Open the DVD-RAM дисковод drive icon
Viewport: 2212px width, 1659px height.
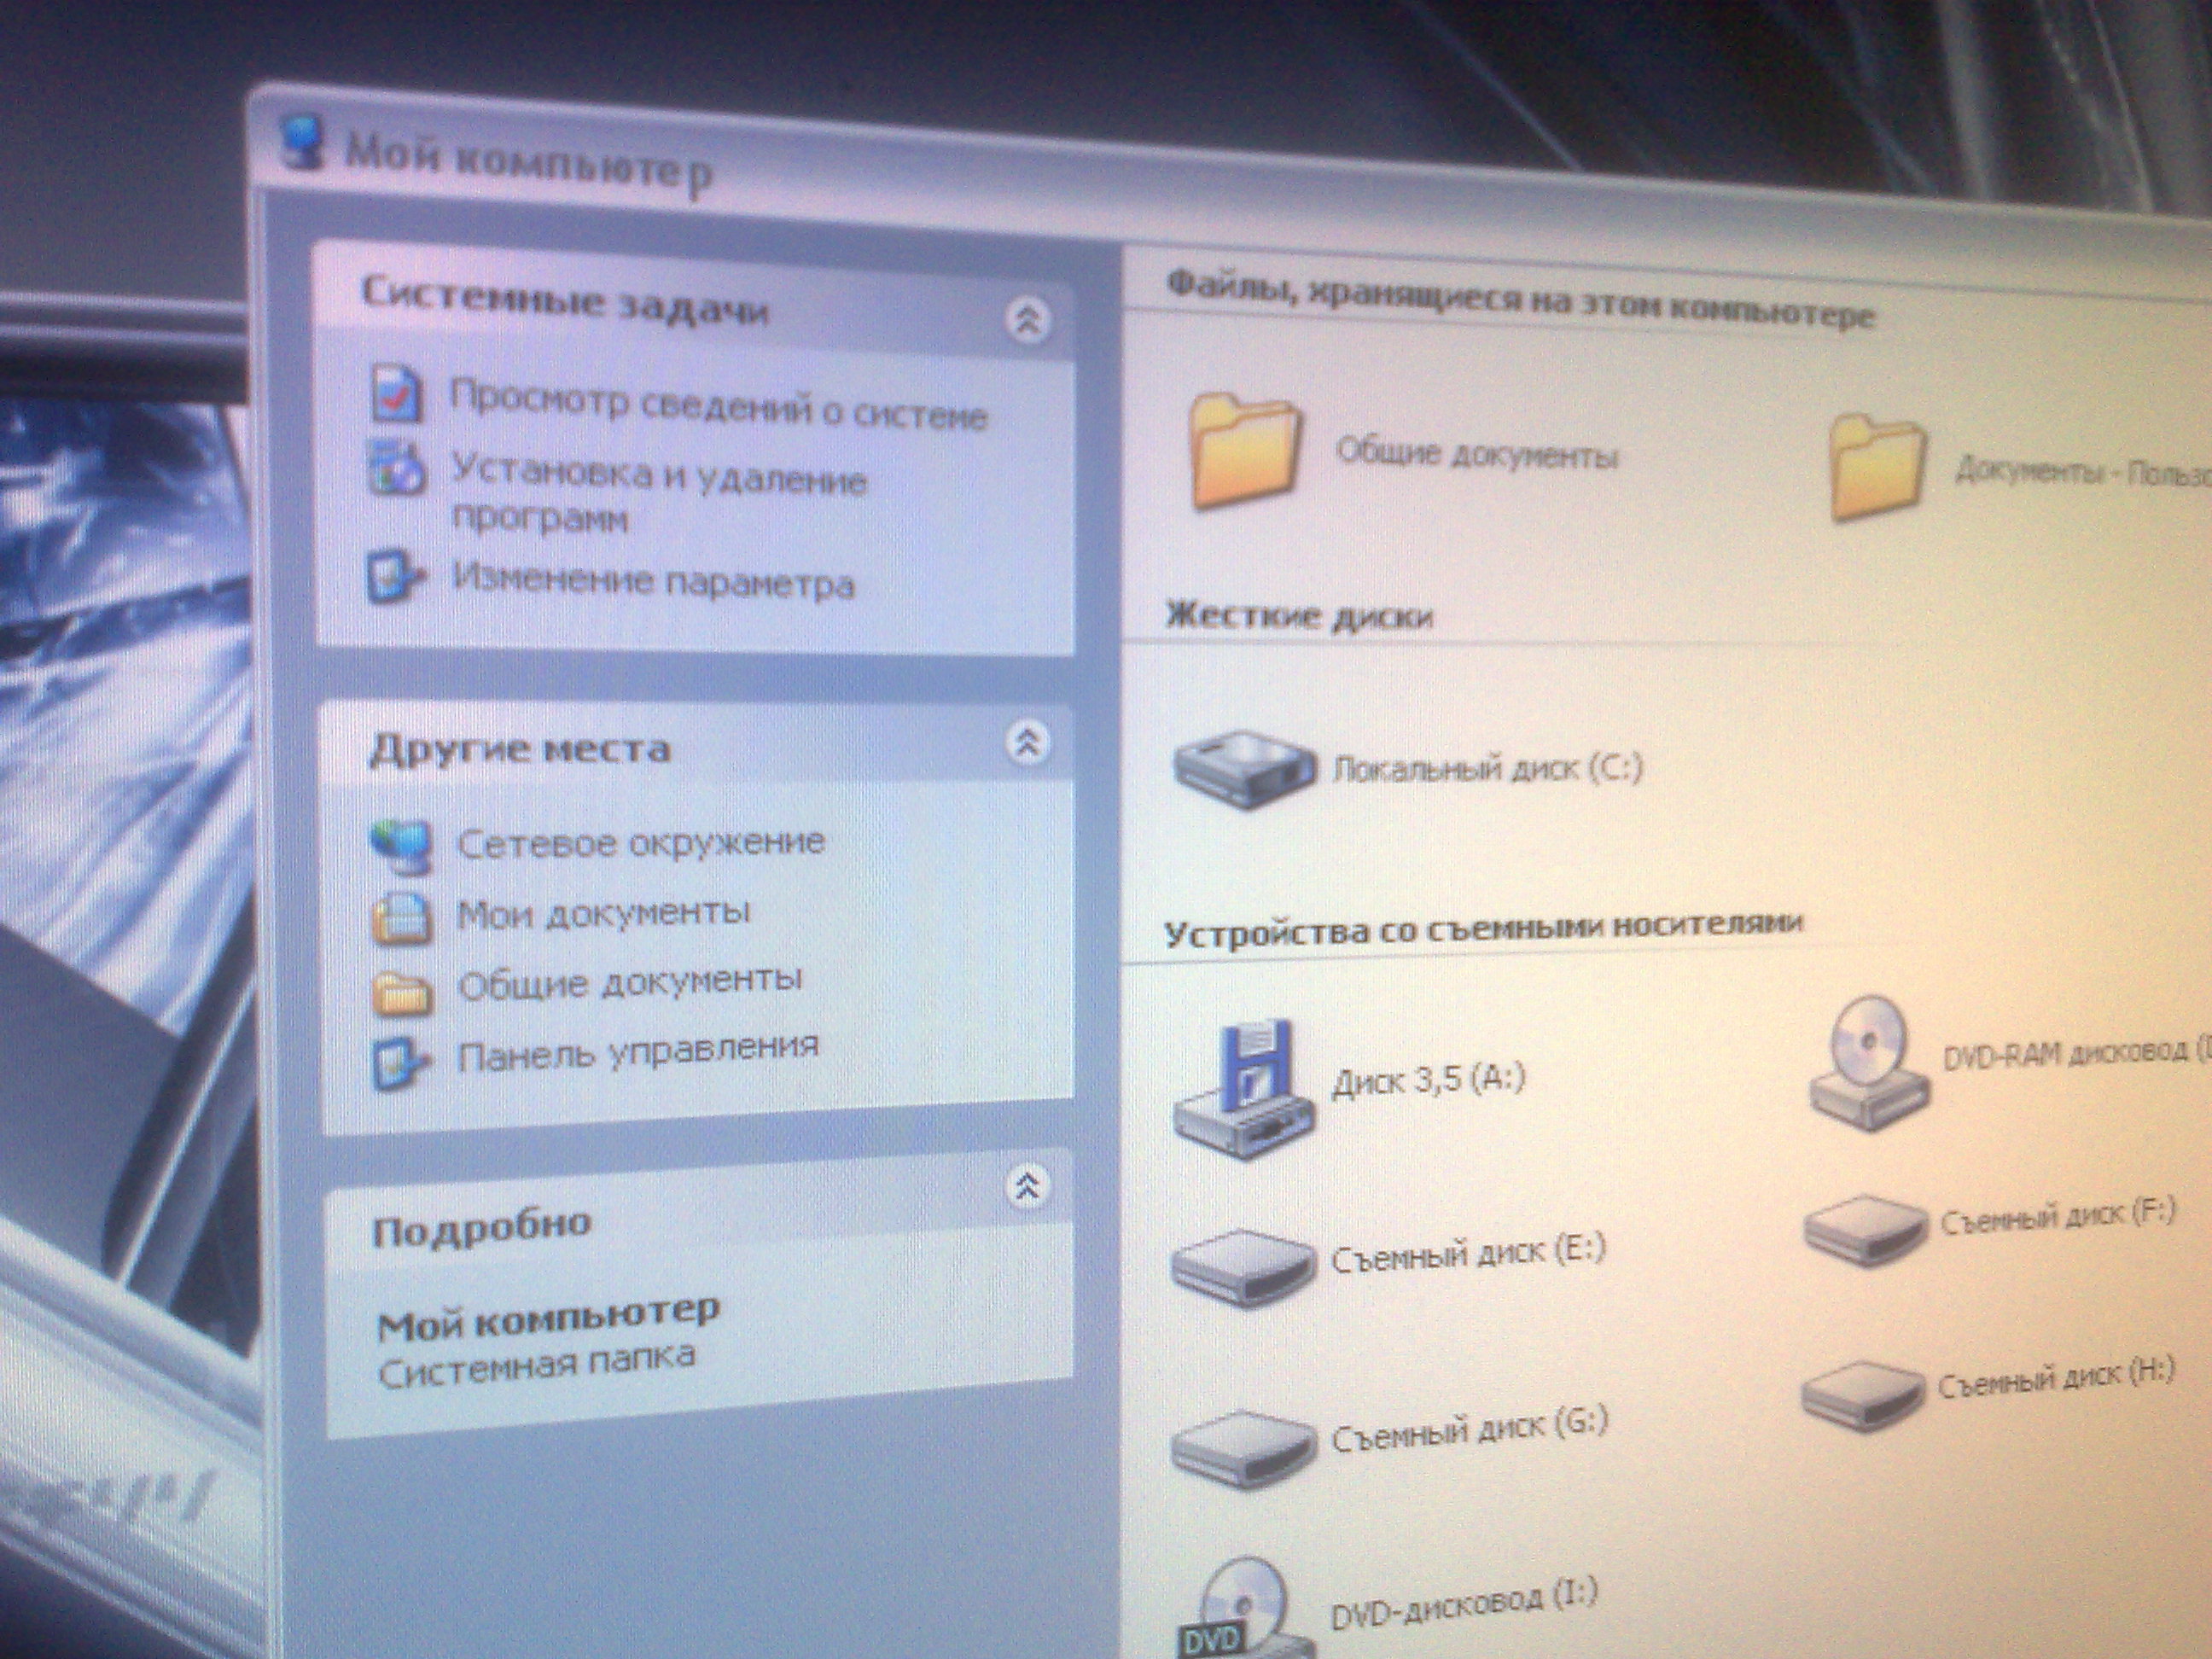[x=1868, y=1064]
